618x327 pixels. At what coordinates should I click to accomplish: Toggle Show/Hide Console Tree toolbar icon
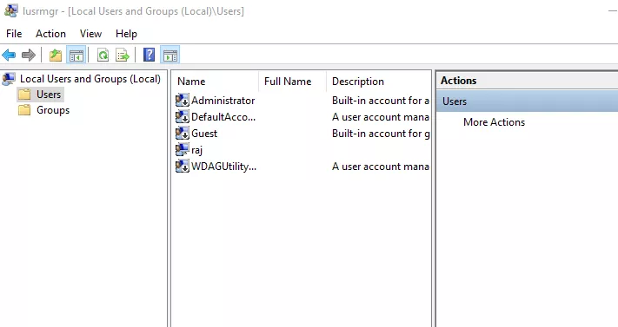[76, 56]
